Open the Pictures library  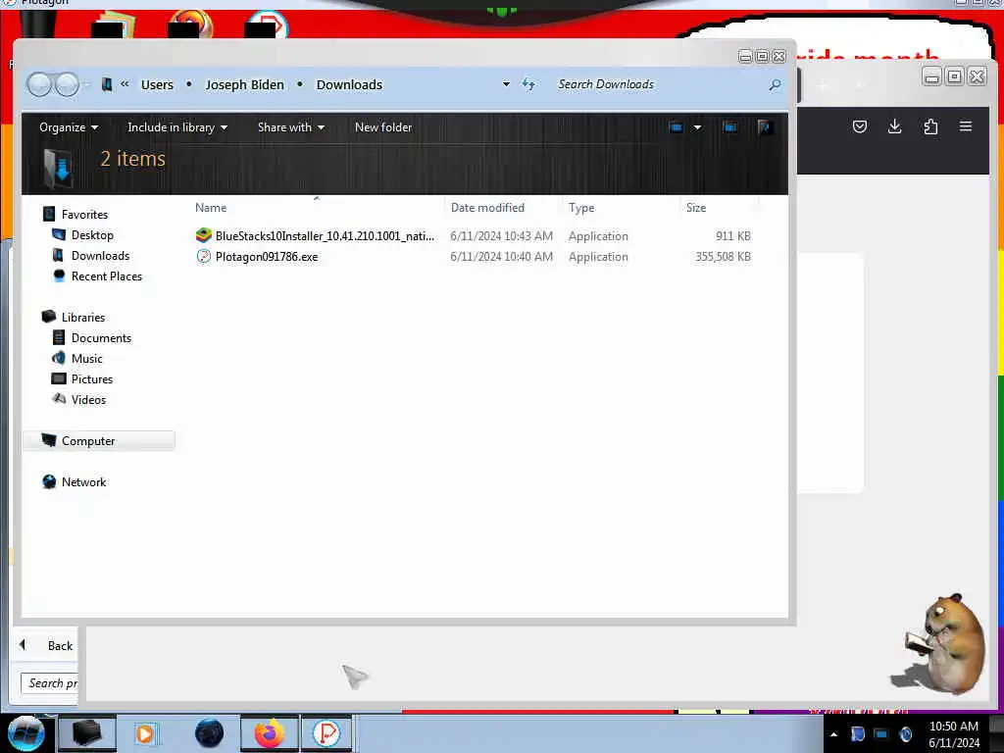[x=92, y=379]
